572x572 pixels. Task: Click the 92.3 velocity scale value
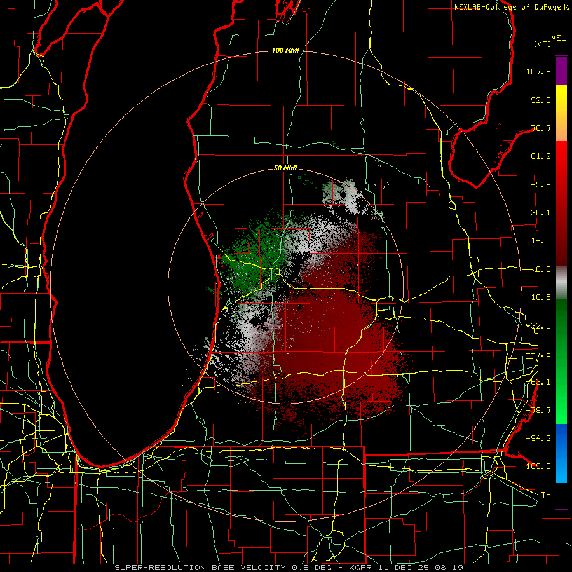tap(541, 100)
